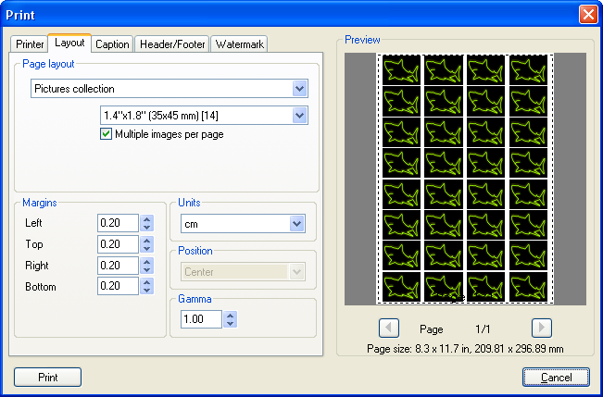
Task: Select the Caption tab
Action: click(112, 44)
